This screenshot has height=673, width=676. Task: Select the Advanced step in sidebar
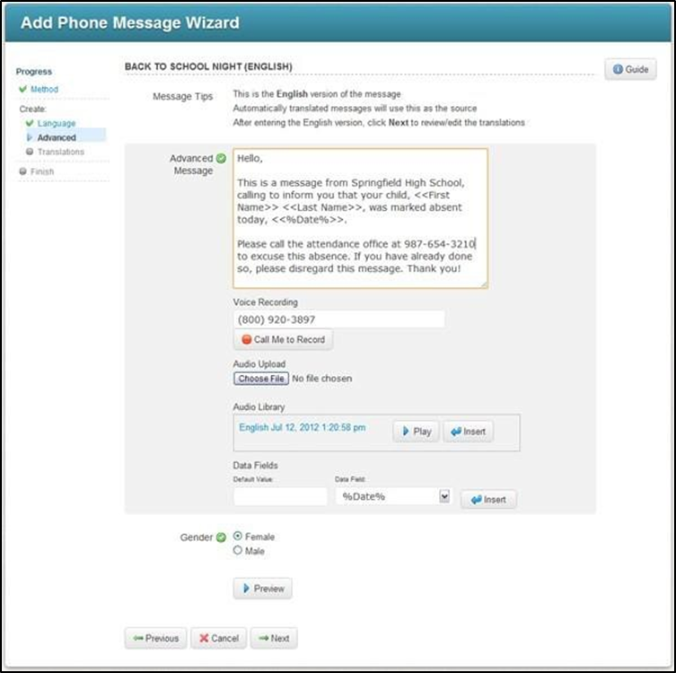(x=57, y=137)
